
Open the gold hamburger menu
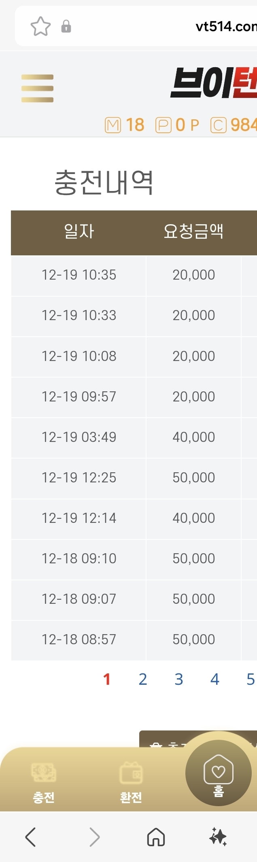click(37, 88)
